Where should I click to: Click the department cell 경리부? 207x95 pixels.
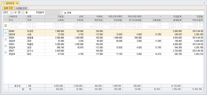click(x=18, y=35)
